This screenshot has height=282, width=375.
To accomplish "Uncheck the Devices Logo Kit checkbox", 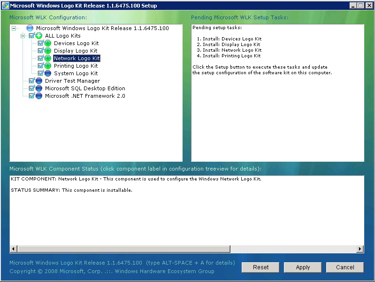I will tap(41, 43).
